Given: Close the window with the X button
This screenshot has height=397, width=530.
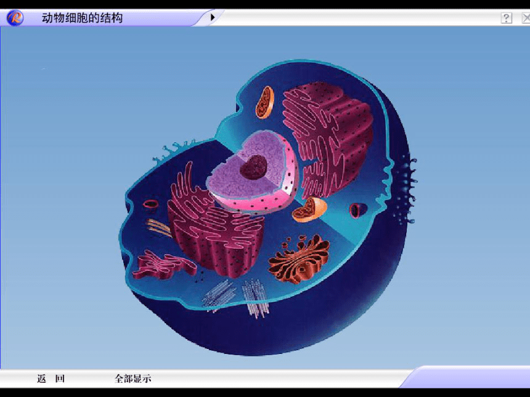Looking at the screenshot, I should coord(526,18).
